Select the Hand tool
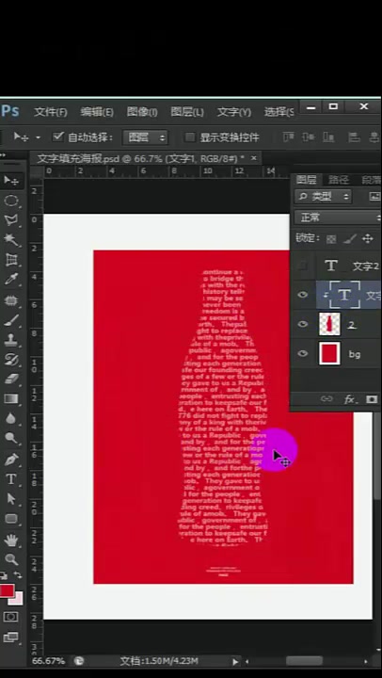382x678 pixels. point(10,540)
